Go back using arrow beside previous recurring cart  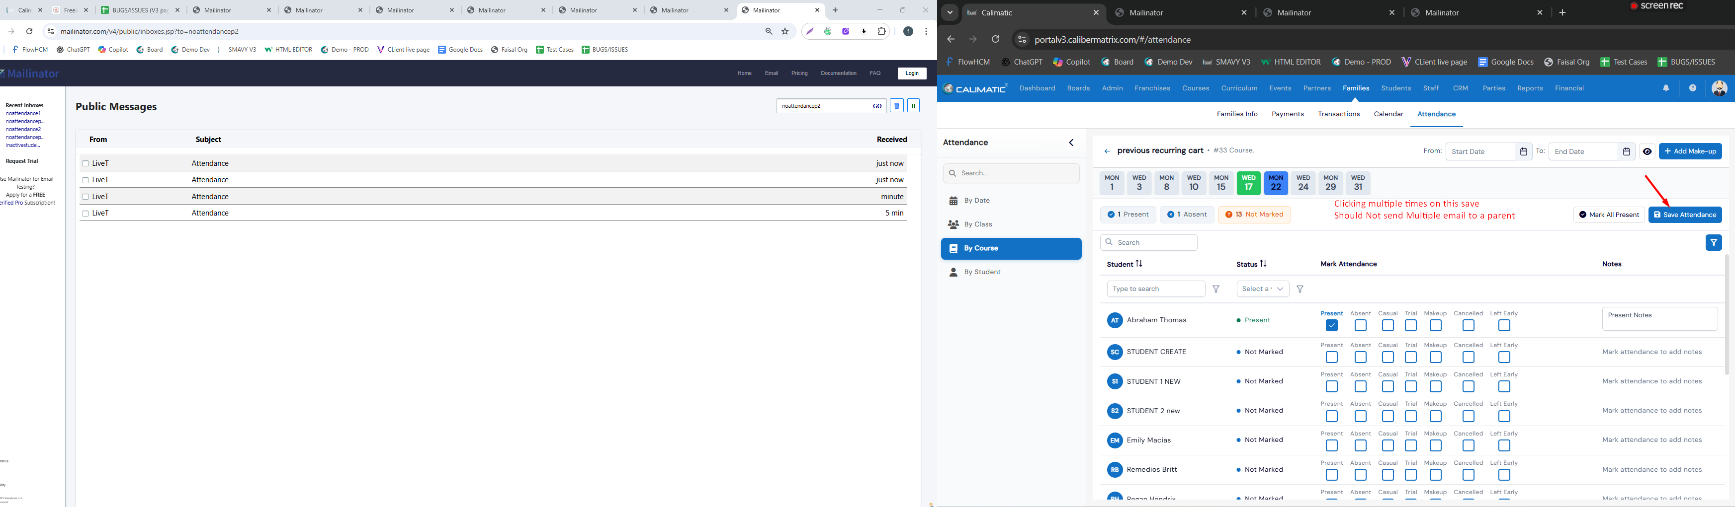click(x=1107, y=151)
